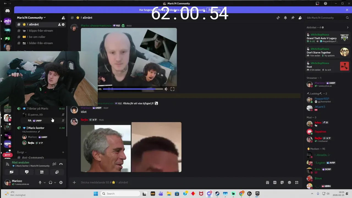Screen dimensions: 352x198
Task: Edit Välj kanalstatus text
Action: point(31,132)
